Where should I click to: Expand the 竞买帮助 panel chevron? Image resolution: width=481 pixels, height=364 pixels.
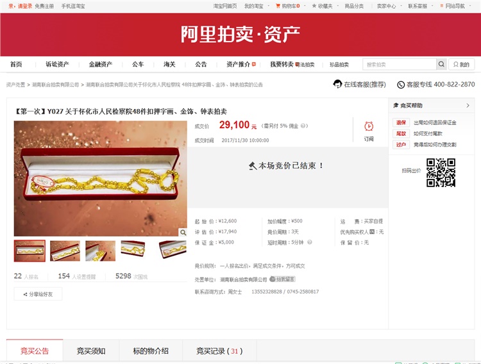pos(468,106)
